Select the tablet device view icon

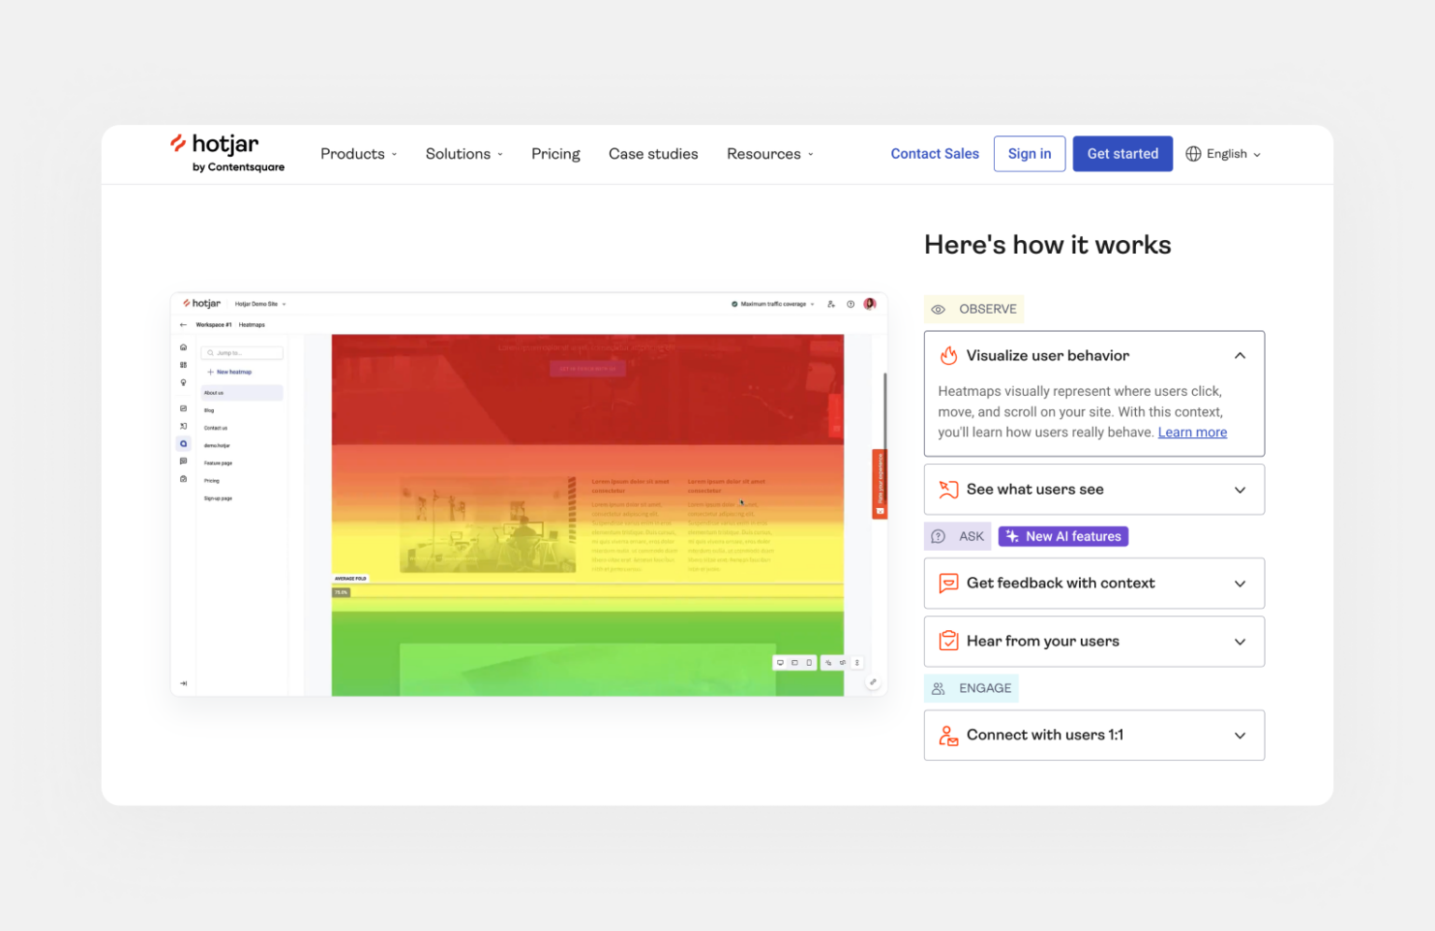point(795,662)
